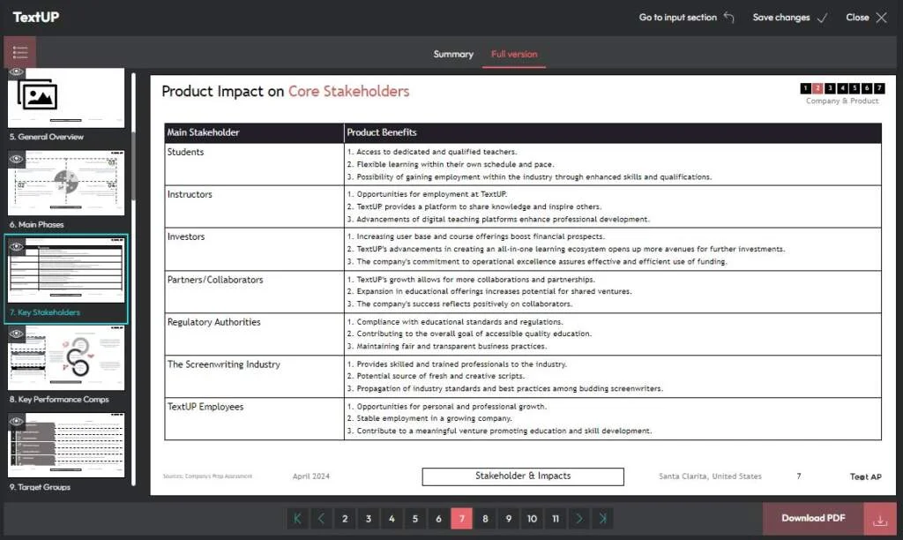Screen dimensions: 903x540
Task: Click the slide title Product Impact on Core Stakeholders
Action: point(286,92)
